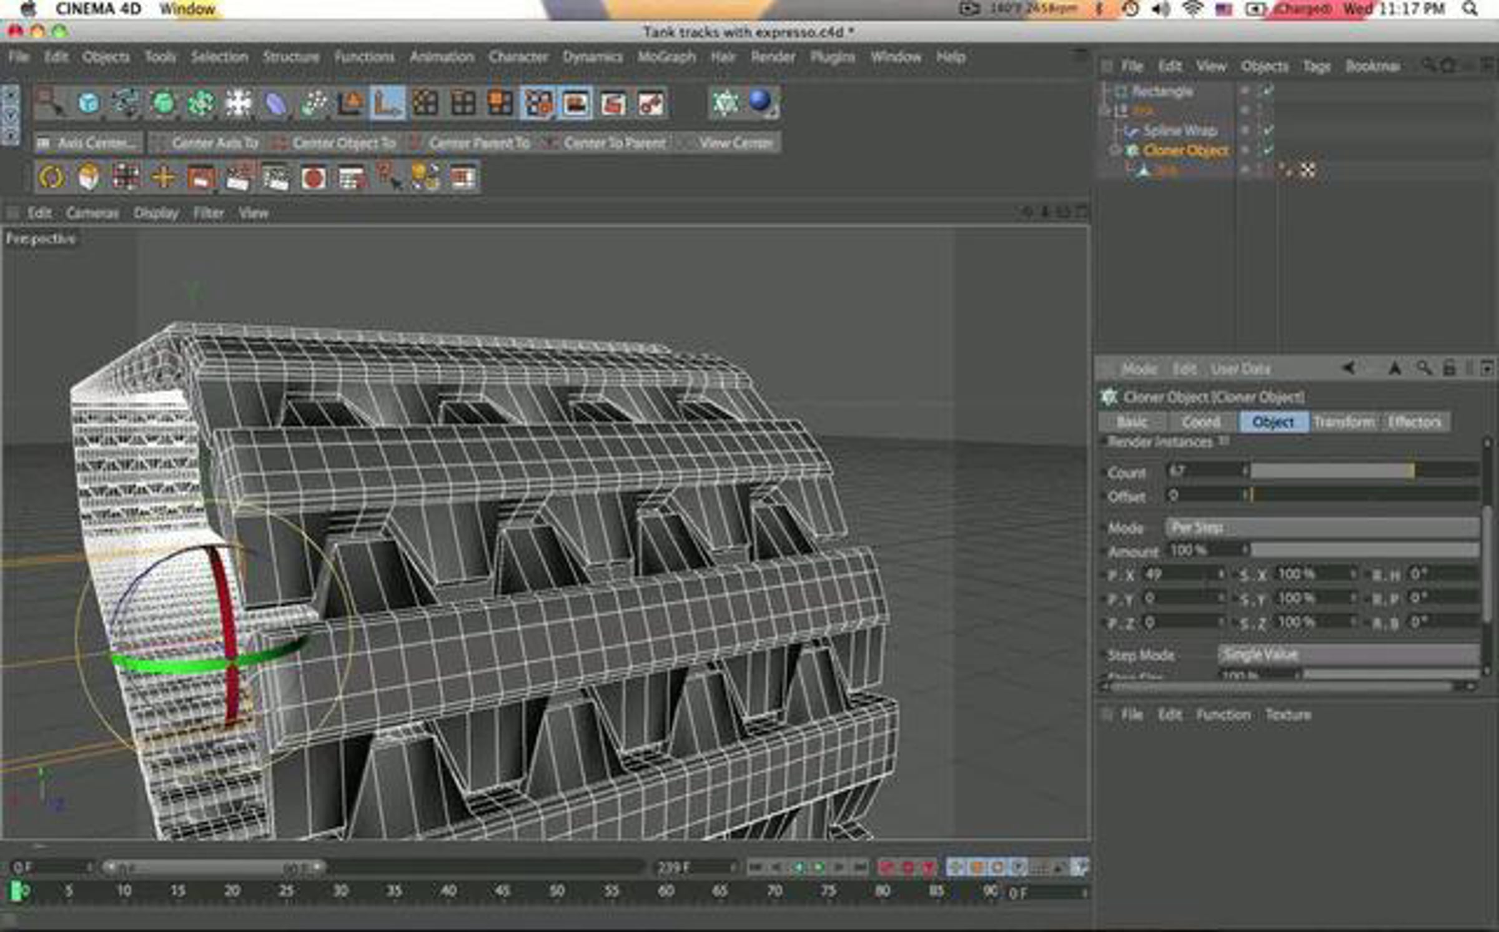Screen dimensions: 1499x932
Task: Click the Count slider bar
Action: pyautogui.click(x=1364, y=471)
